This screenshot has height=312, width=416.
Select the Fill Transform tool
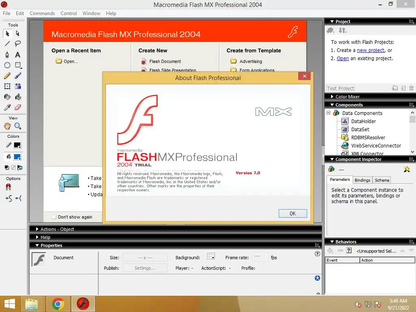(x=18, y=86)
